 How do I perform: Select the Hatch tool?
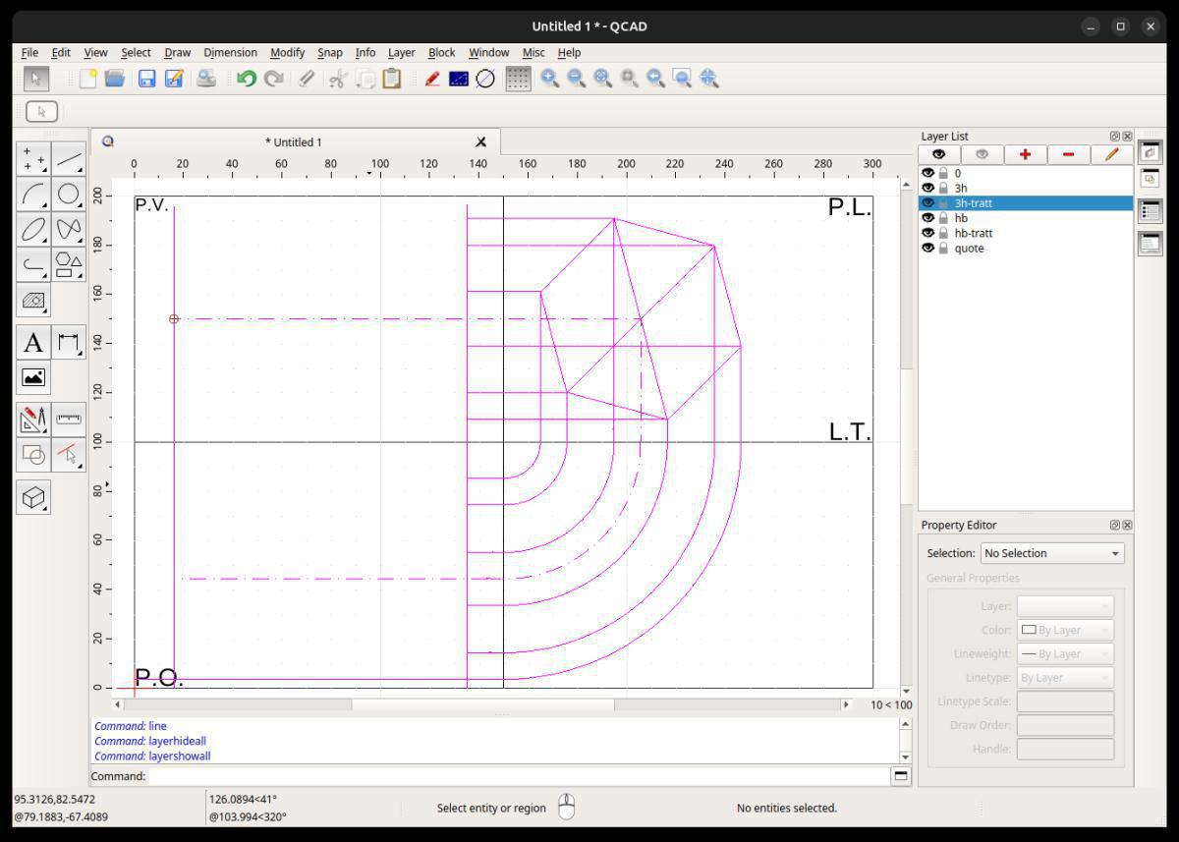pos(33,301)
